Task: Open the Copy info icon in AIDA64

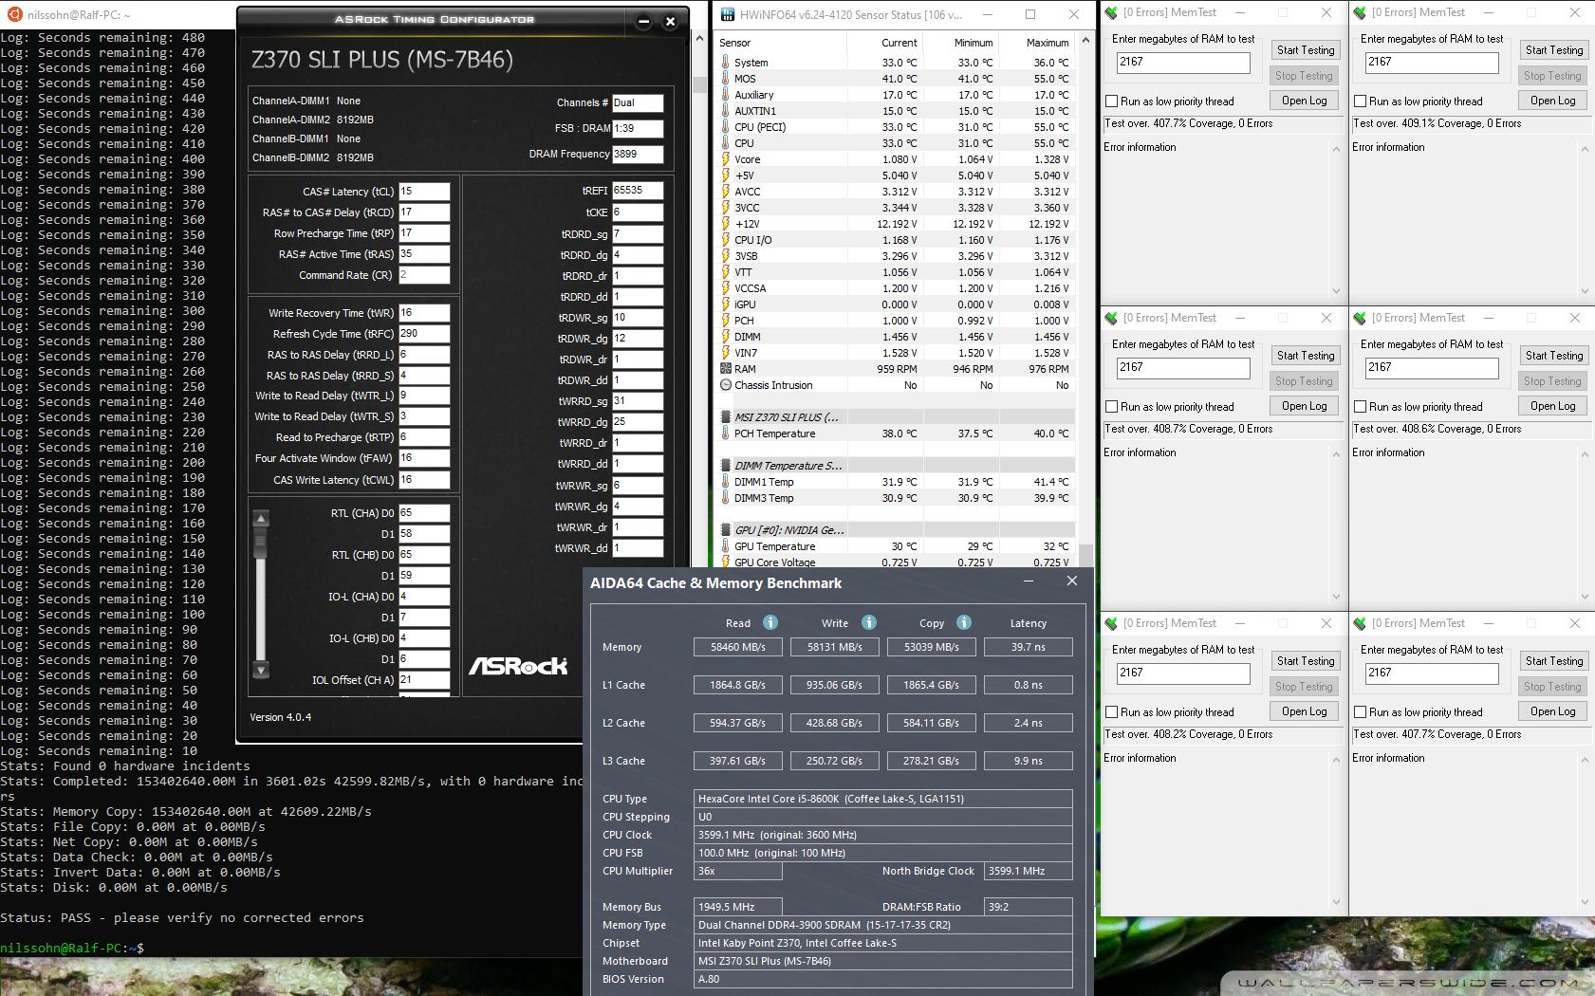Action: point(964,622)
